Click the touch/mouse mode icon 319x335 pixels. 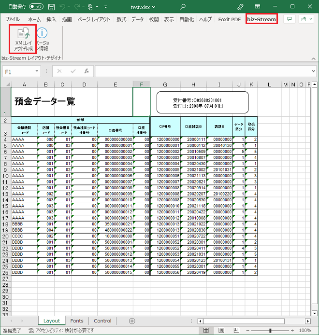pyautogui.click(x=90, y=7)
